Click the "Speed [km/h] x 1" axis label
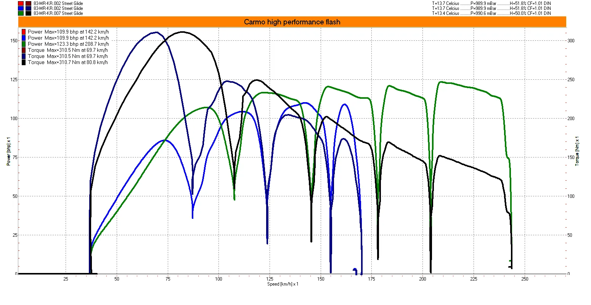This screenshot has width=591, height=305. coord(283,284)
